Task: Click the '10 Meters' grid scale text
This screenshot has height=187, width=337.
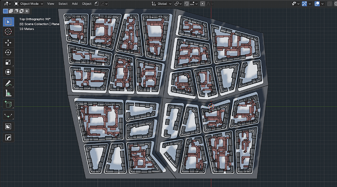Action: [27, 29]
